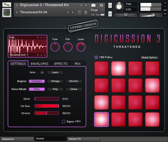Adjust the output volume slider in header
This screenshot has height=142, width=168.
(x=151, y=15)
